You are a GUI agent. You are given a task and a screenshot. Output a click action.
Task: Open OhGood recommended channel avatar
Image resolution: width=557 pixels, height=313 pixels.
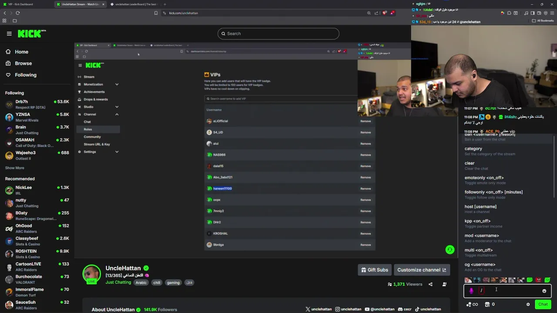[x=9, y=228]
